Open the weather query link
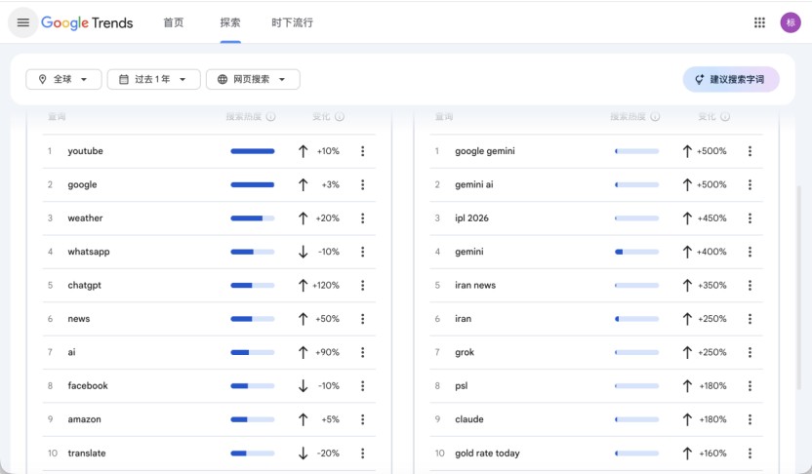 click(85, 218)
